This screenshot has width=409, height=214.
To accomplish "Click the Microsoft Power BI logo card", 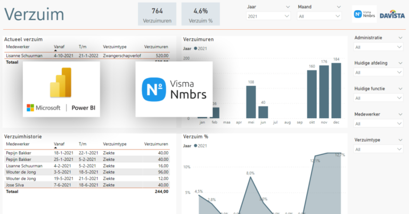I will coord(61,89).
